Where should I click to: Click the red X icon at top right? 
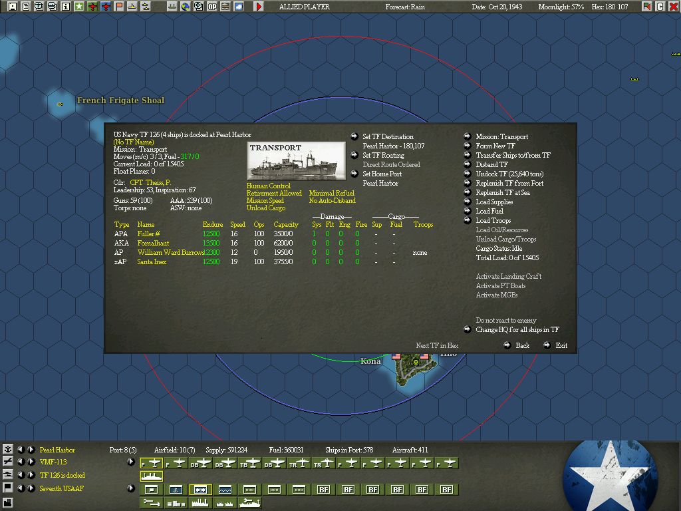click(x=674, y=7)
